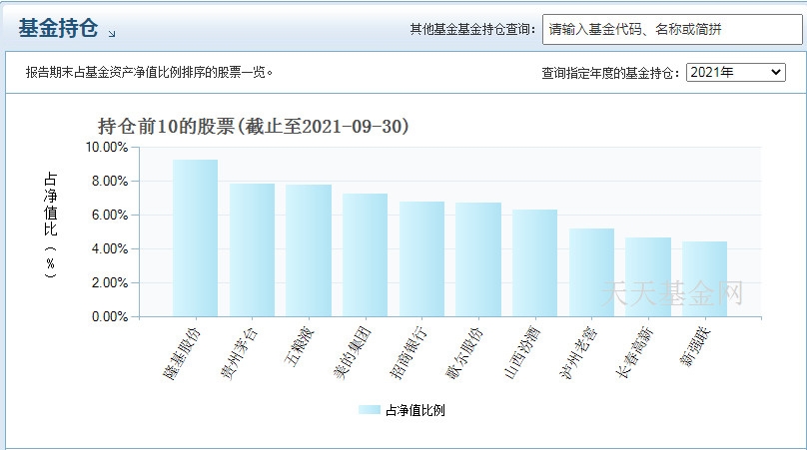Select the 贵州茅台 bar in the chart

(252, 250)
